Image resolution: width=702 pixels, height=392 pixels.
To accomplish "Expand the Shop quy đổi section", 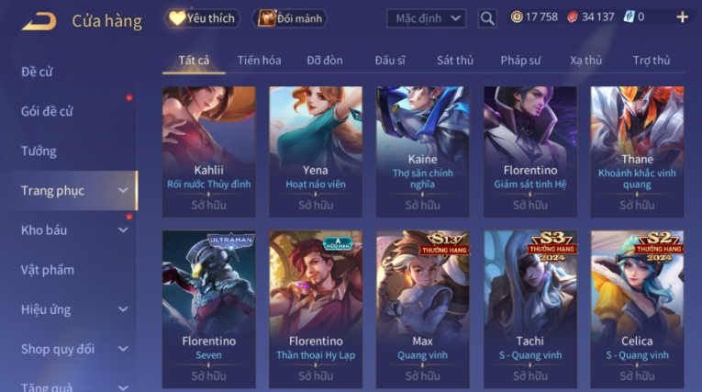I will coord(74,349).
